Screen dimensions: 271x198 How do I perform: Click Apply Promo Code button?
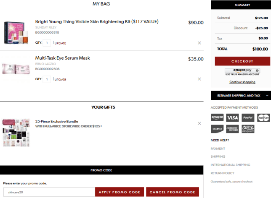[x=120, y=192]
